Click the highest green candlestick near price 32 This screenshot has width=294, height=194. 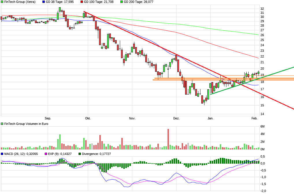60,9
